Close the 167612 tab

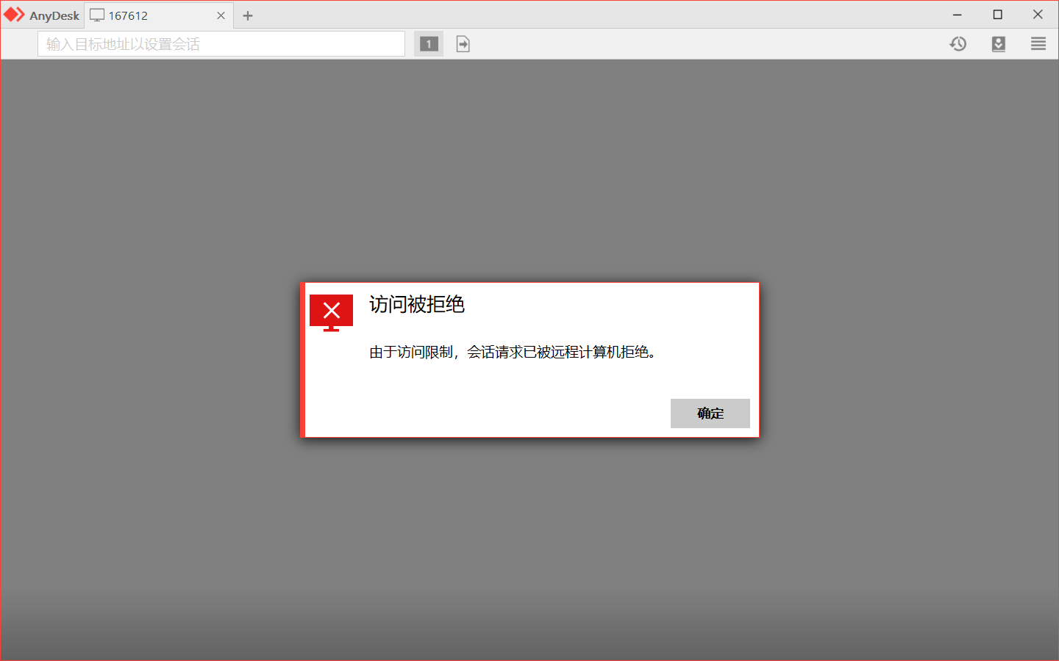coord(221,15)
